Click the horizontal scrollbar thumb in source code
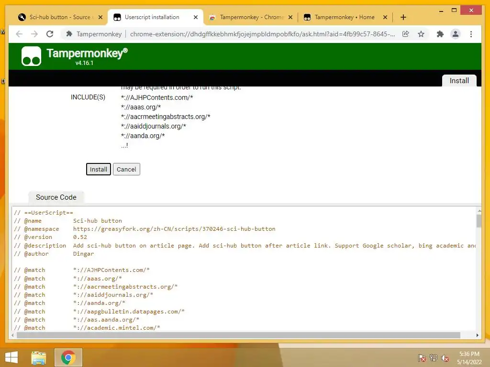The image size is (490, 367). [x=238, y=335]
